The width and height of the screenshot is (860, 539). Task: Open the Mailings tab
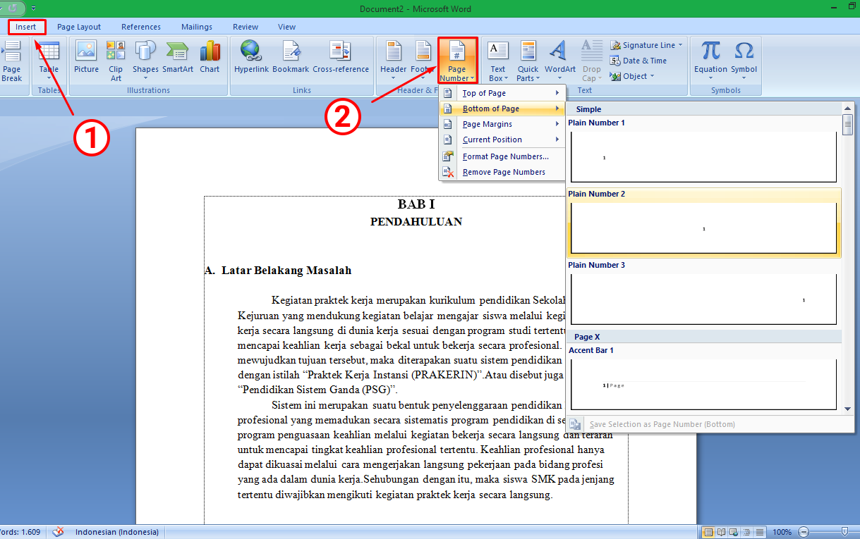[196, 27]
